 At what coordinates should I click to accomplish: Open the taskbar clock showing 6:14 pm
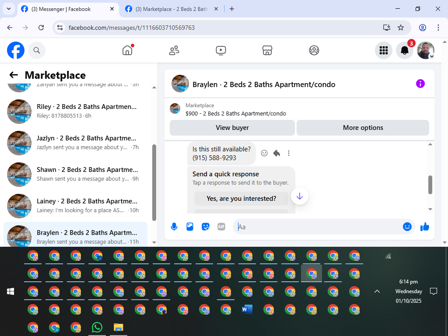409,291
